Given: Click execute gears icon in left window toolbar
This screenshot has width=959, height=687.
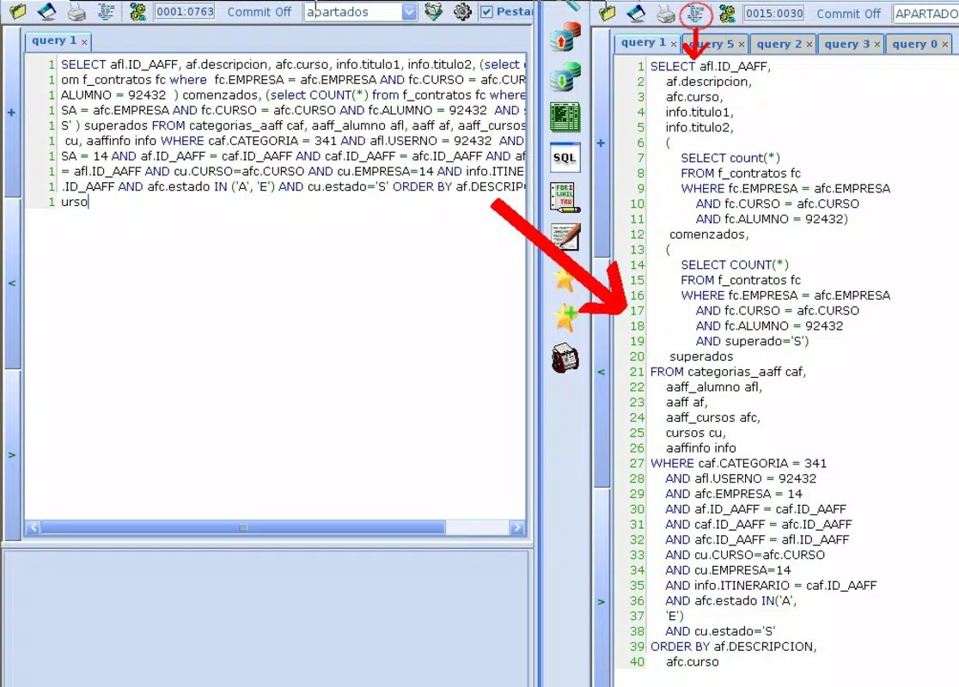Looking at the screenshot, I should 137,12.
